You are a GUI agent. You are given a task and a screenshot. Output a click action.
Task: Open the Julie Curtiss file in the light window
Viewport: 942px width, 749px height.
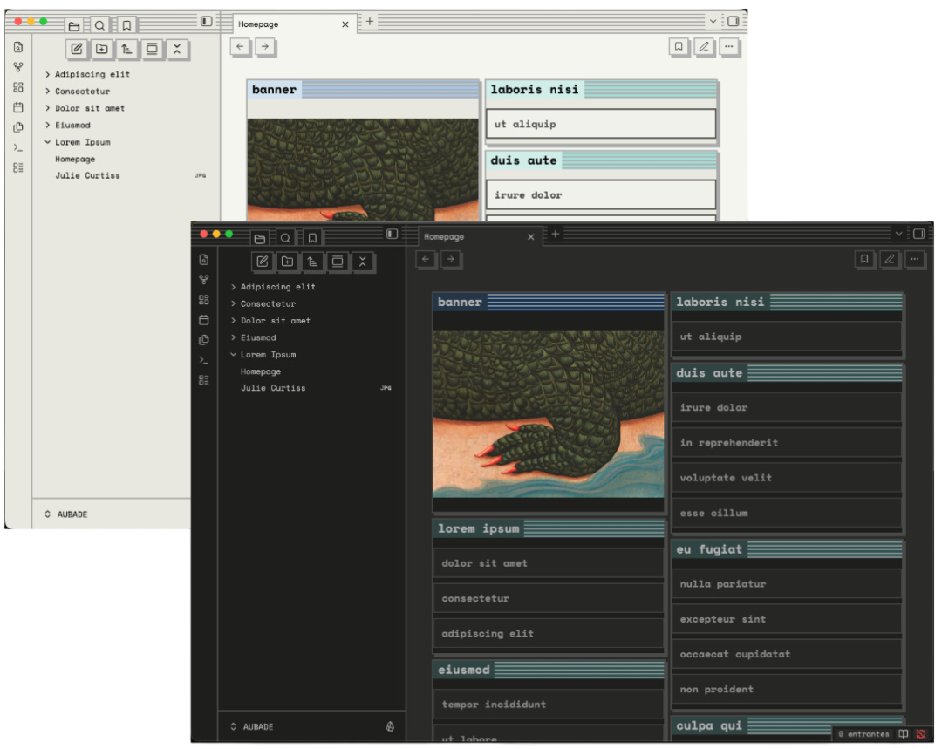pos(88,176)
